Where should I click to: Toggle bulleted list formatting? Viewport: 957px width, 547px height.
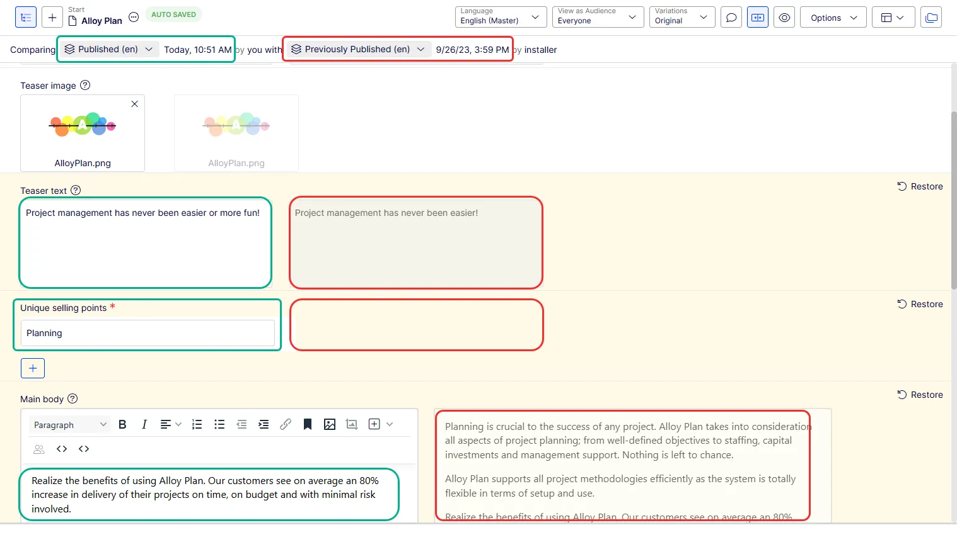coord(219,424)
